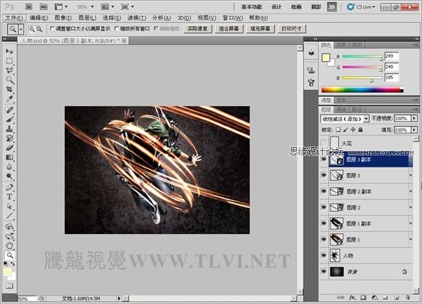Hide the 图层 2 layer
This screenshot has height=304, width=422.
324,207
